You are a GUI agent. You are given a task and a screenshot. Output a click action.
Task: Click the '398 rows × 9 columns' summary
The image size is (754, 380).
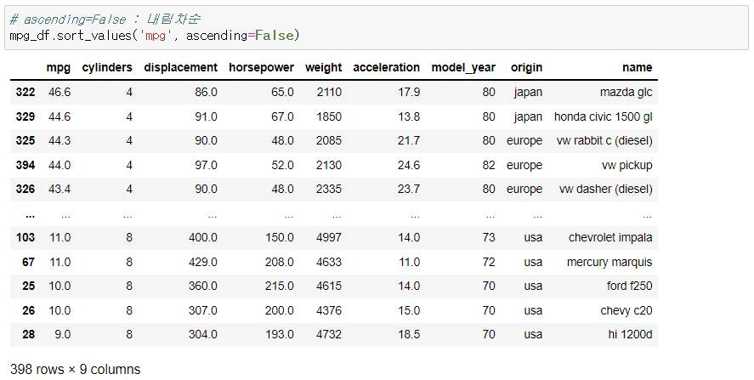(x=75, y=370)
